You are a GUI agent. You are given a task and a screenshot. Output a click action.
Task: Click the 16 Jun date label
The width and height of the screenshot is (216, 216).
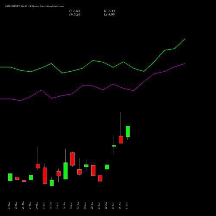pos(120,206)
